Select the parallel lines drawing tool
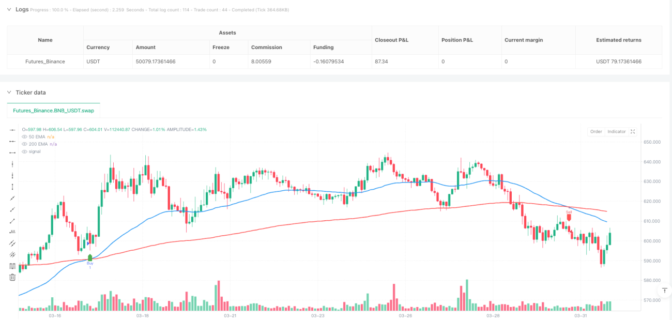This screenshot has width=672, height=320. (x=13, y=243)
